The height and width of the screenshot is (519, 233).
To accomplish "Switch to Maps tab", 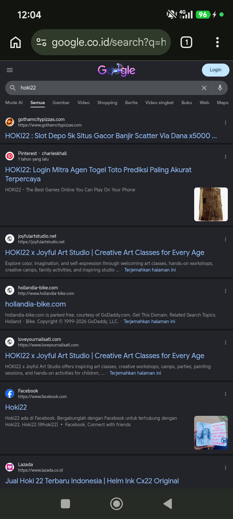I will coord(223,103).
